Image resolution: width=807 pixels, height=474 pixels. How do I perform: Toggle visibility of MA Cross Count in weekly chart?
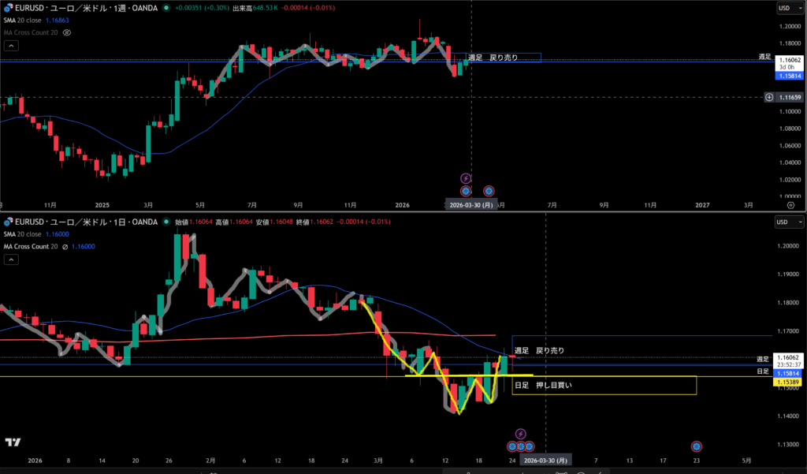(x=67, y=32)
